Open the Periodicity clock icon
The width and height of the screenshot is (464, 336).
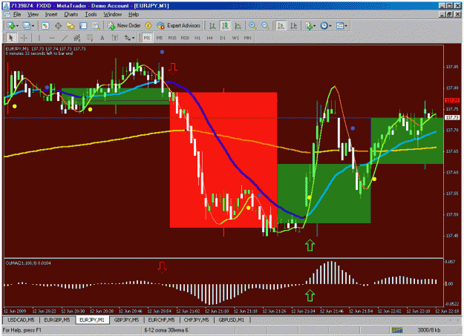click(x=324, y=26)
